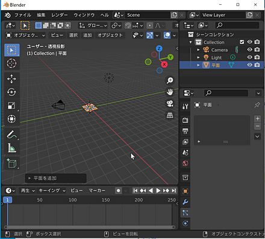Open the Render properties tab
The height and width of the screenshot is (239, 265).
[185, 120]
